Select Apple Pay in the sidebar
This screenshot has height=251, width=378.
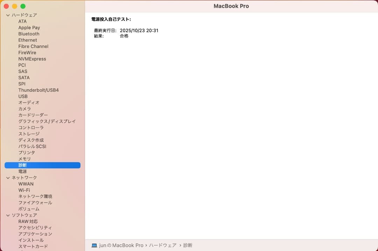[x=29, y=27]
